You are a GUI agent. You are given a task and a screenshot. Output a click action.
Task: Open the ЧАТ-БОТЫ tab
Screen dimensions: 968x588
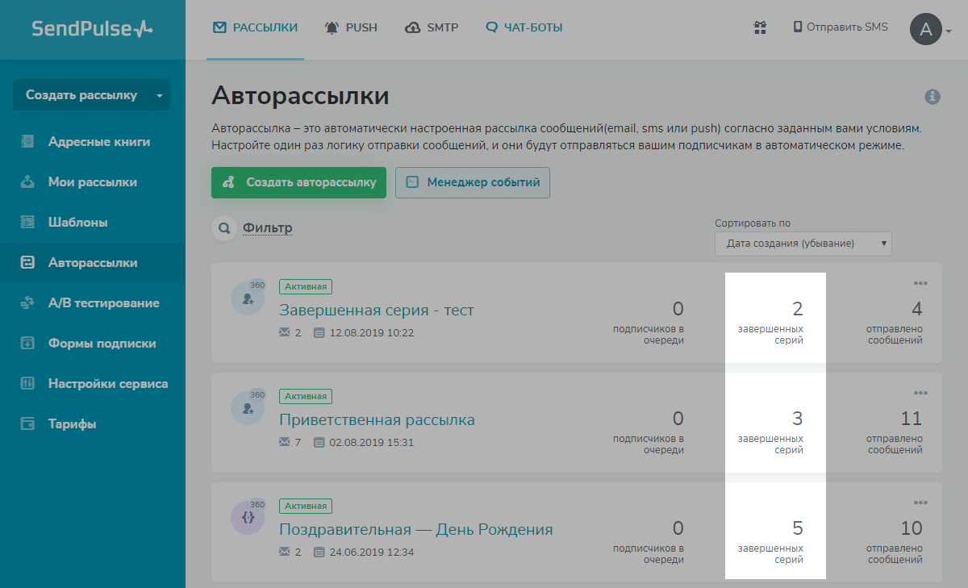point(524,27)
